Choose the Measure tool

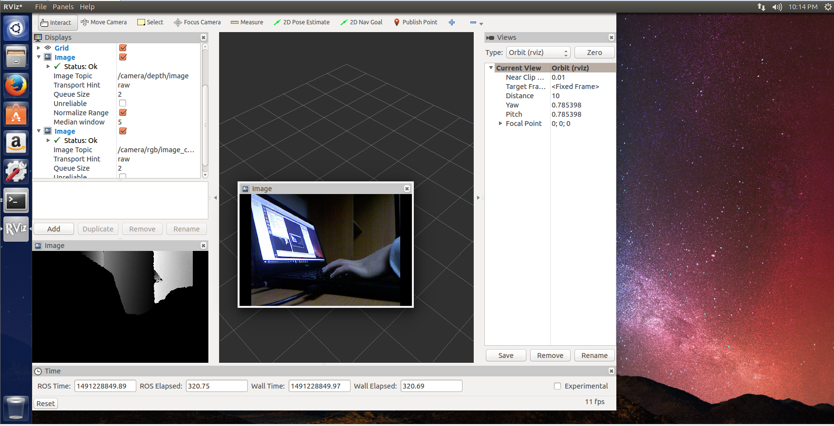[247, 22]
